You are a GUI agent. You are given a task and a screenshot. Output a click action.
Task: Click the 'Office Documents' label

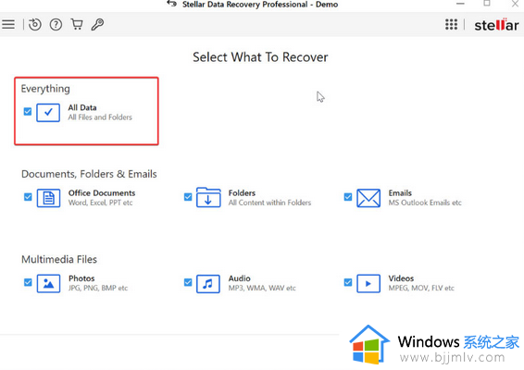(x=102, y=193)
